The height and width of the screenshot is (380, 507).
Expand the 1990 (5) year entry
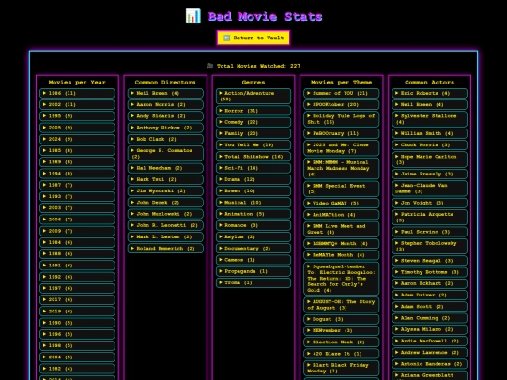click(x=77, y=323)
